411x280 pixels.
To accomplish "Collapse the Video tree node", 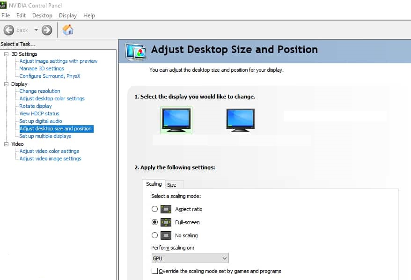I will 6,144.
